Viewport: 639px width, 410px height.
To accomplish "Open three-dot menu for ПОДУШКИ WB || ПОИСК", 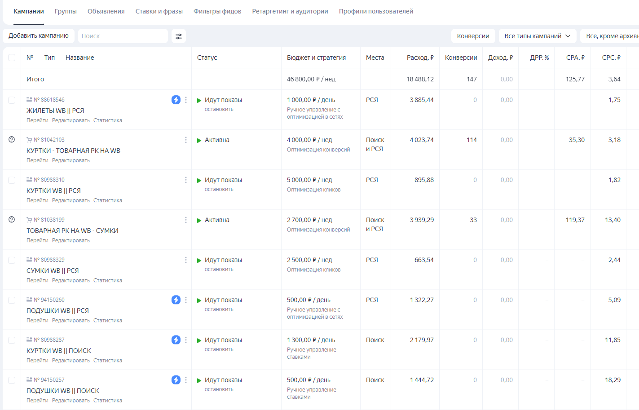I will tap(186, 380).
